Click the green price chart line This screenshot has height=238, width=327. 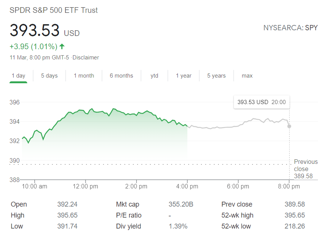pyautogui.click(x=95, y=112)
